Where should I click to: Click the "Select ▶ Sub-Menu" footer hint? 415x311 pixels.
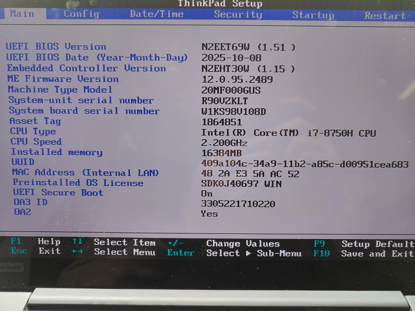[254, 253]
